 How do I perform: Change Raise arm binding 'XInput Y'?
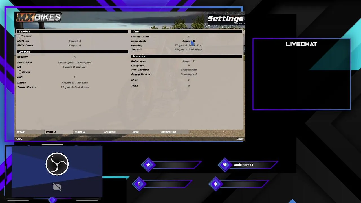click(x=189, y=61)
